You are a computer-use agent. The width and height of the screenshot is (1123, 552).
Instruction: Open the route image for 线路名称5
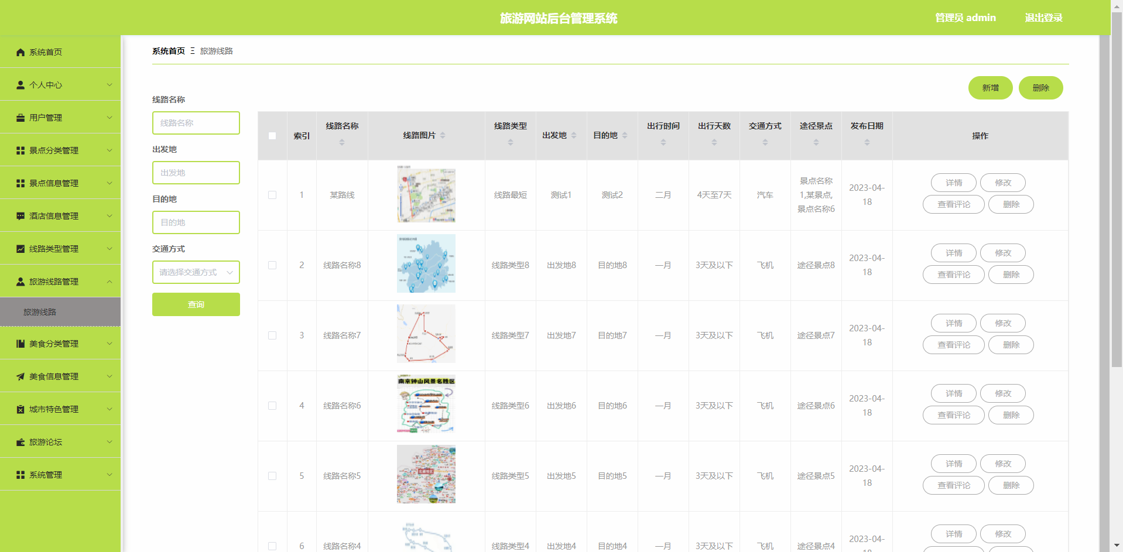pyautogui.click(x=426, y=474)
